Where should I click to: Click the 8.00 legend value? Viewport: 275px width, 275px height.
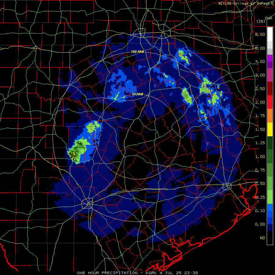[x=260, y=34]
